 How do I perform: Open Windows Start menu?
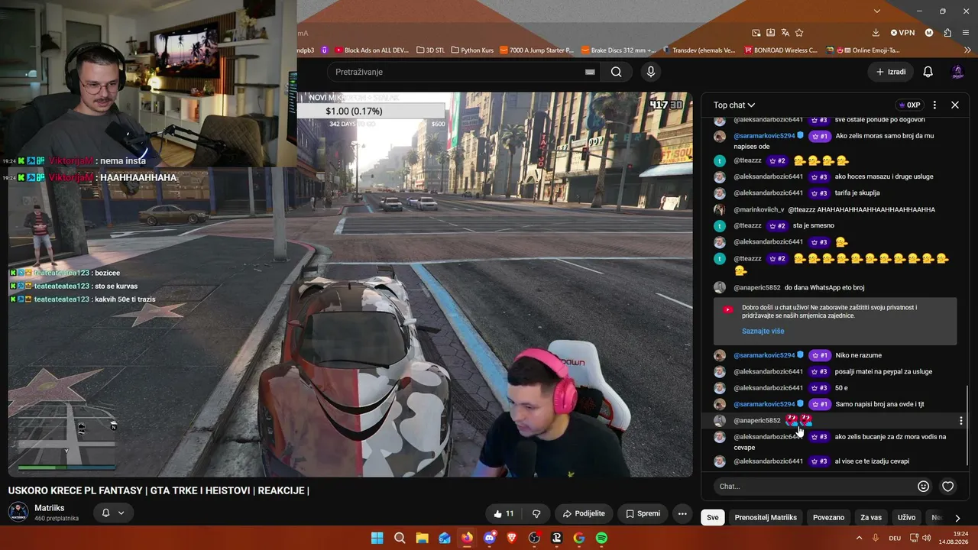(377, 538)
